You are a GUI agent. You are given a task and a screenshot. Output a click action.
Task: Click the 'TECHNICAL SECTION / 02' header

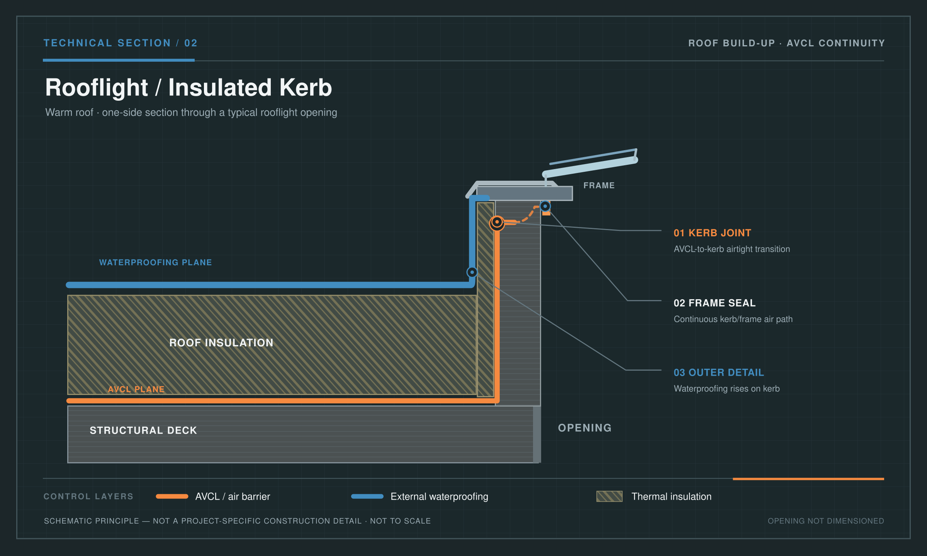click(x=121, y=43)
